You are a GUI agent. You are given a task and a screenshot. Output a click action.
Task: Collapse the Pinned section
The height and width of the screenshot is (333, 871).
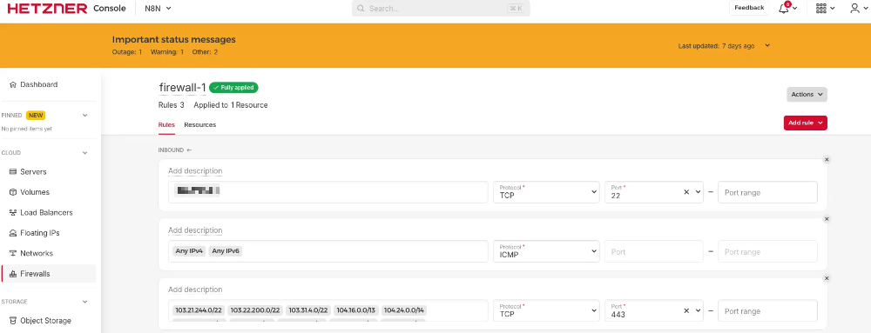click(x=85, y=116)
